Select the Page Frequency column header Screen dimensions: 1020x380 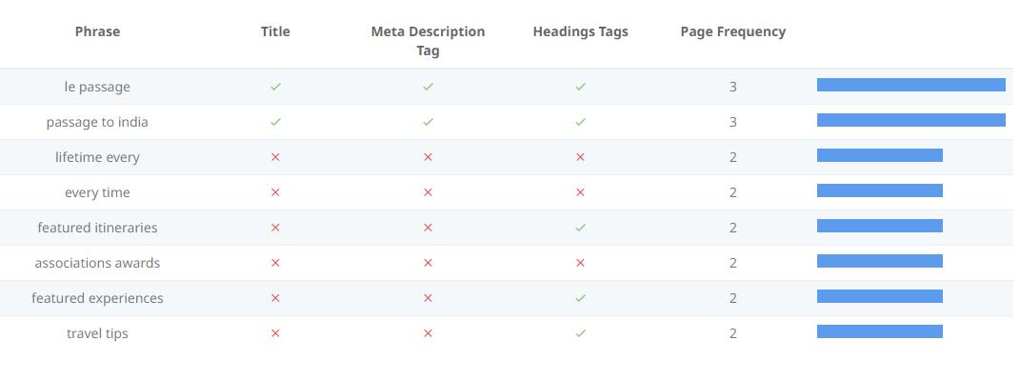733,31
